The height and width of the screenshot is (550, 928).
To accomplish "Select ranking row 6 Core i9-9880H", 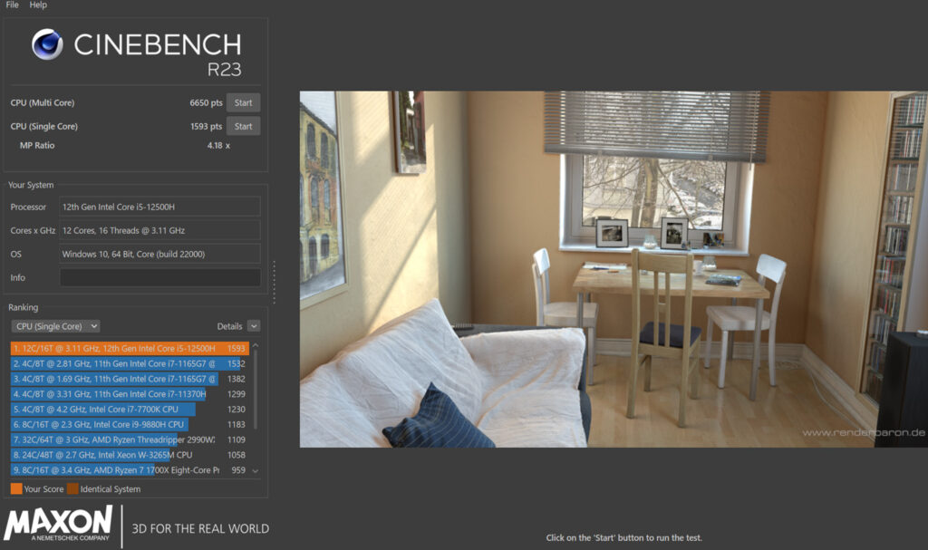I will pyautogui.click(x=130, y=424).
